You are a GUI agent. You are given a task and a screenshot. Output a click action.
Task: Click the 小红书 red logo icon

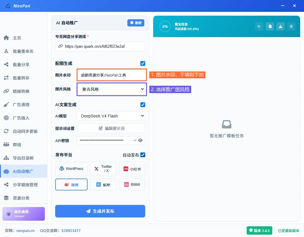click(126, 169)
